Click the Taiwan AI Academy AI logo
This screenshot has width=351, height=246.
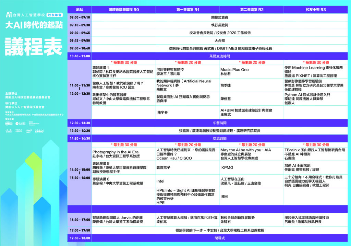click(9, 15)
